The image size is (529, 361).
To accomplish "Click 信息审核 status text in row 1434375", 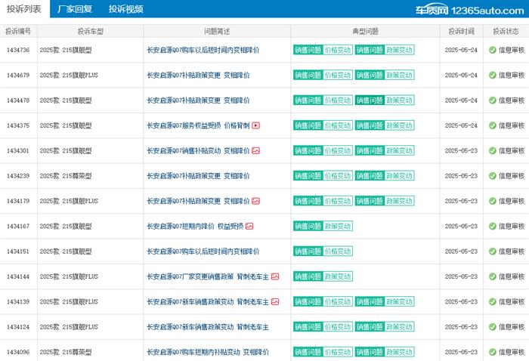I will pyautogui.click(x=512, y=125).
